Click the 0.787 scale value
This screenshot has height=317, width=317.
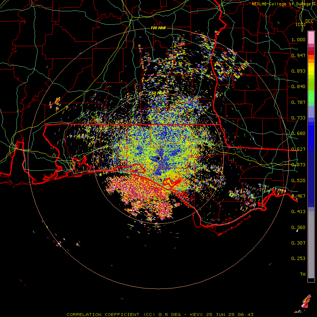pyautogui.click(x=298, y=102)
